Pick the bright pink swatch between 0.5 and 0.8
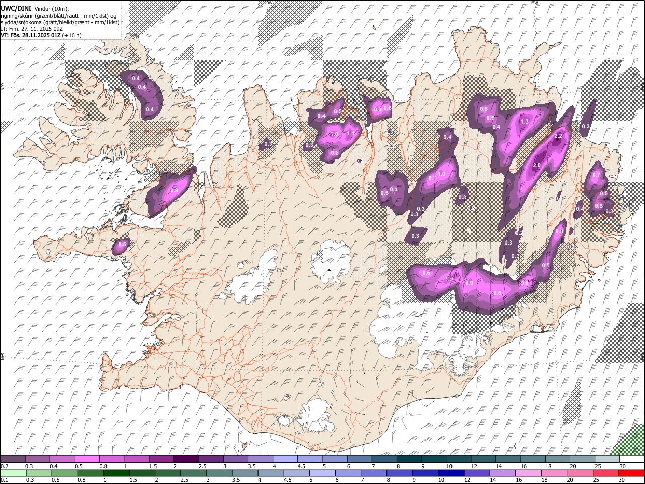 pos(87,459)
